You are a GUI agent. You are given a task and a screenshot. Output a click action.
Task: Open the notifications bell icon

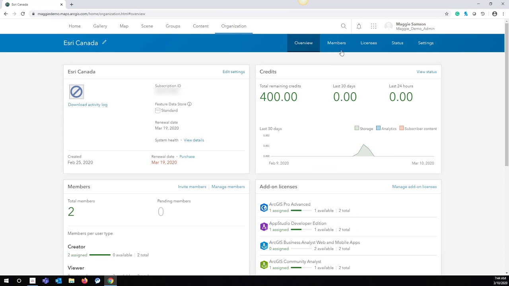coord(359,26)
